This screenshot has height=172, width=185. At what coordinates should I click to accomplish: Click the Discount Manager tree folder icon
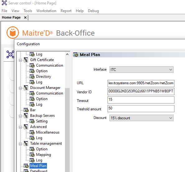(26, 88)
